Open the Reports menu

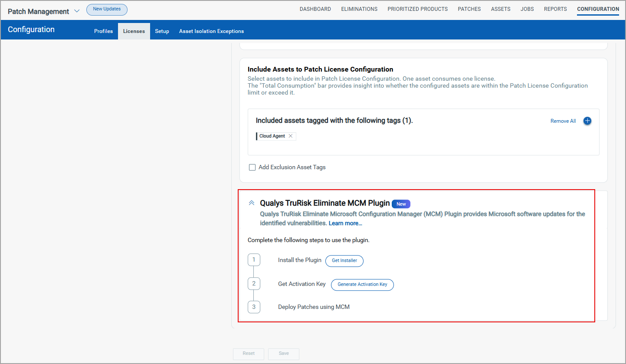click(x=555, y=9)
